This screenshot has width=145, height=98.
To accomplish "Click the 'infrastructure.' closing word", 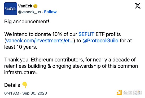I will [20, 72].
